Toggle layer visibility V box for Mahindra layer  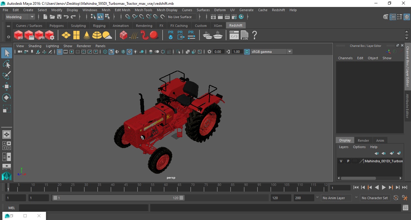[341, 161]
